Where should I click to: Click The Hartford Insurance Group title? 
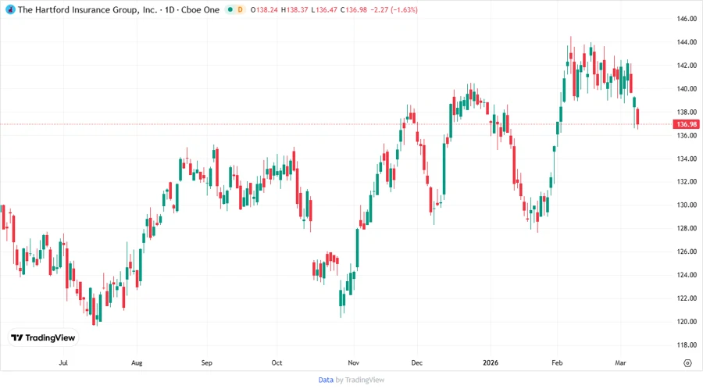point(87,9)
